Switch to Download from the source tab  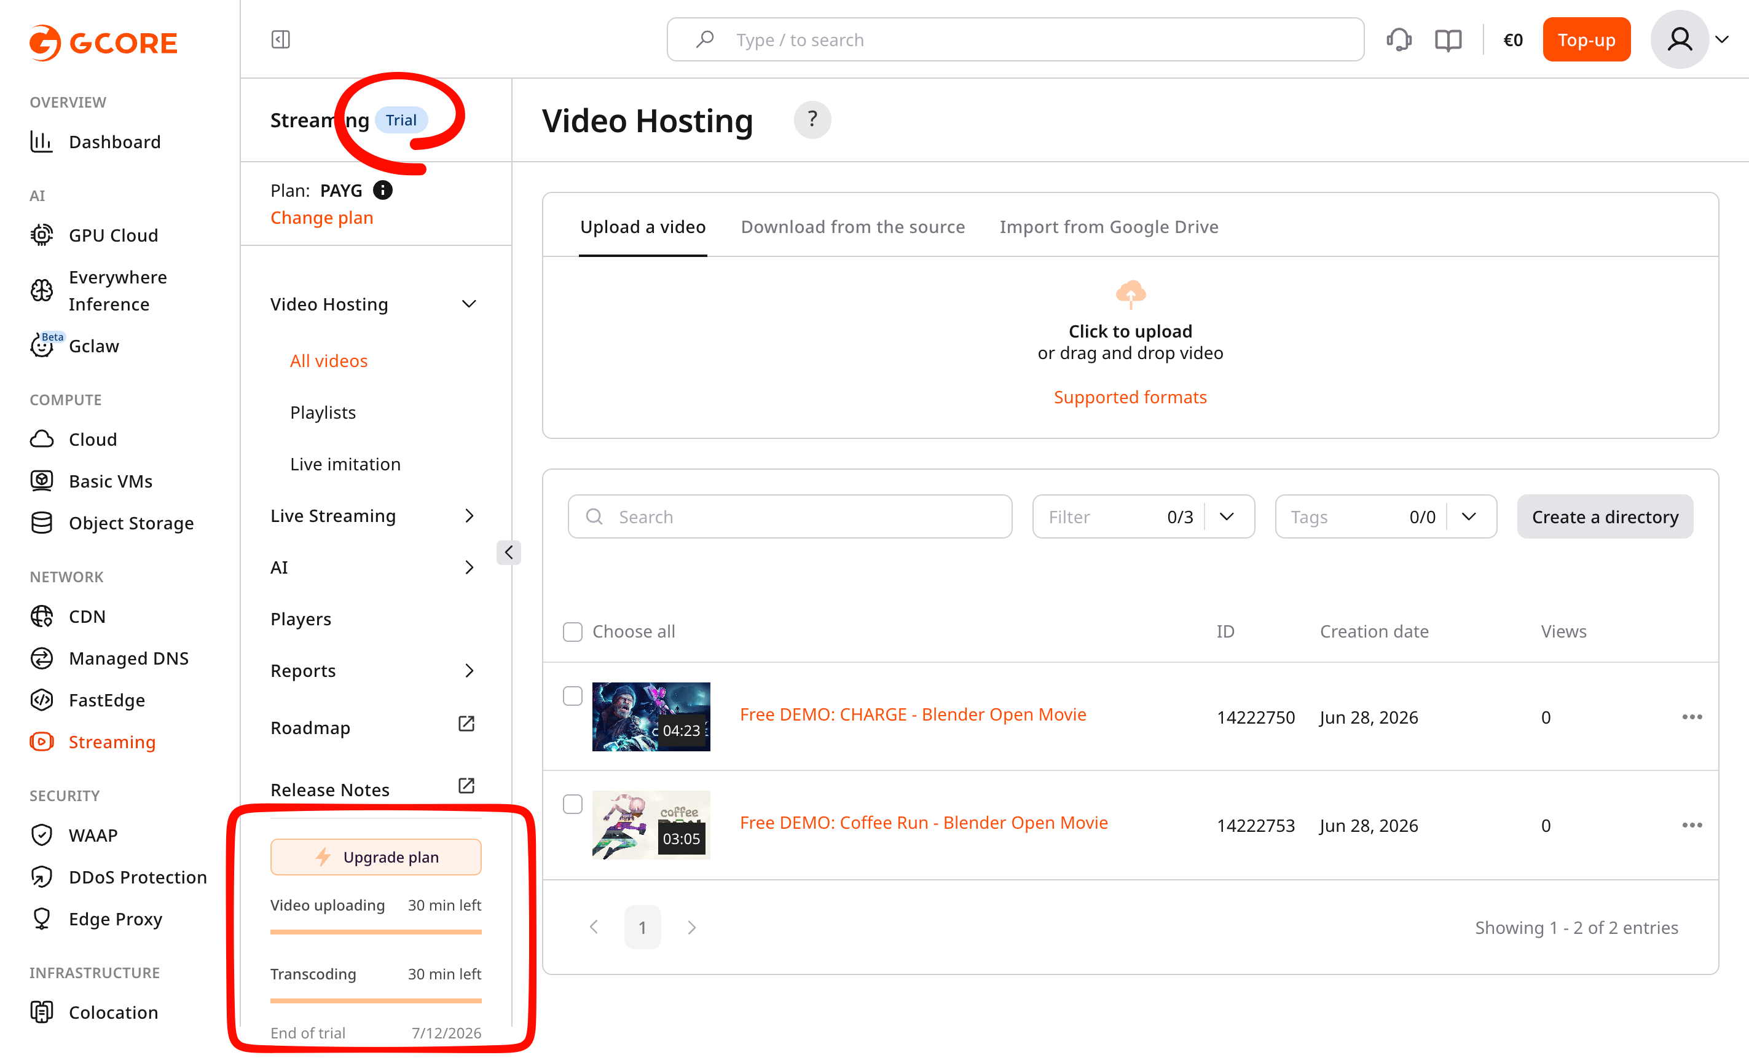[x=852, y=227]
